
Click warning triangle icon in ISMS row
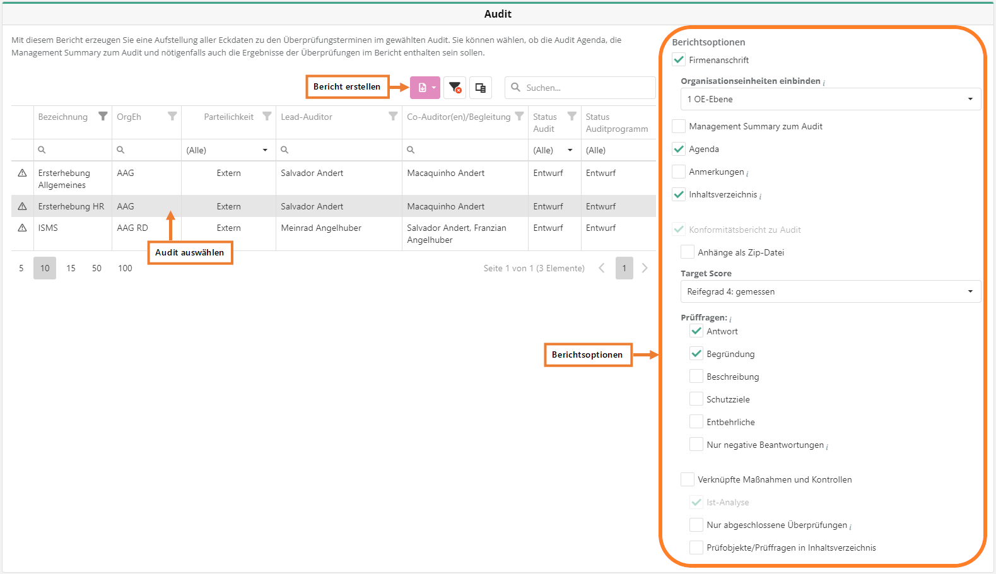pyautogui.click(x=22, y=228)
